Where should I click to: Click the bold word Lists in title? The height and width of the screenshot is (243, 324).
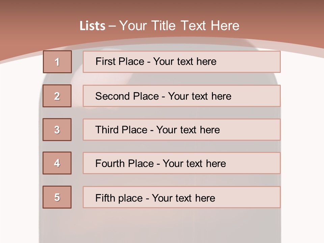click(x=92, y=26)
